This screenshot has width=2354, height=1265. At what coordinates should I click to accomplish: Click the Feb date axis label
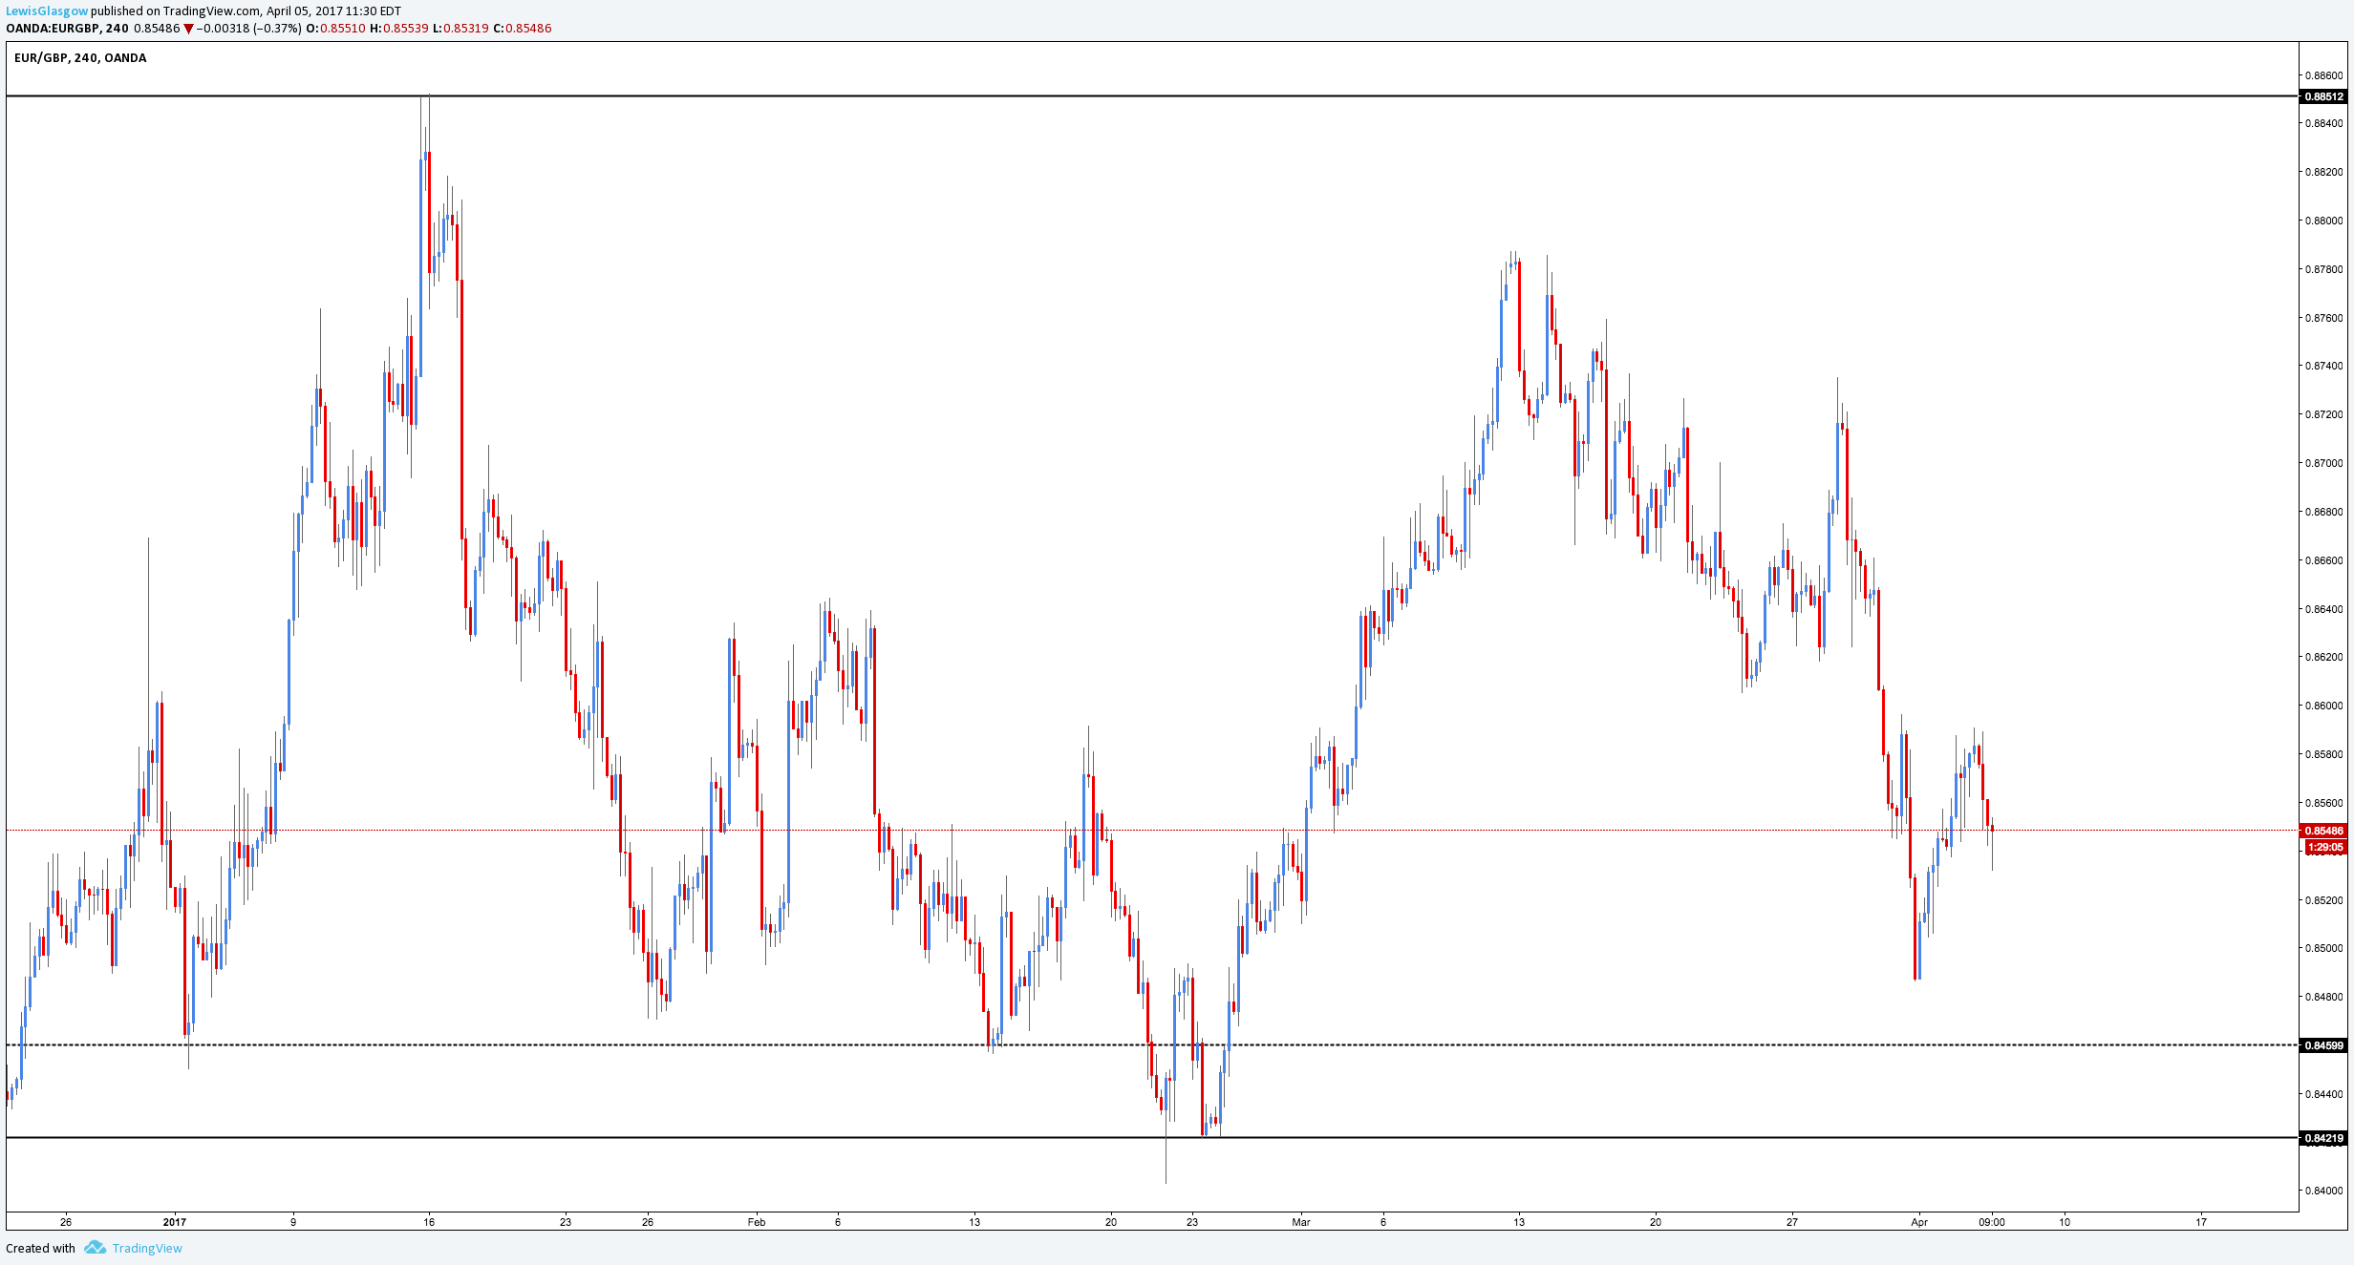pos(757,1221)
